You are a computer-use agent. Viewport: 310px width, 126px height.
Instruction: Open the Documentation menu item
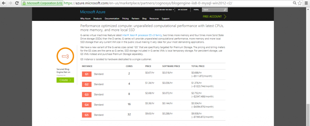coord(112,18)
